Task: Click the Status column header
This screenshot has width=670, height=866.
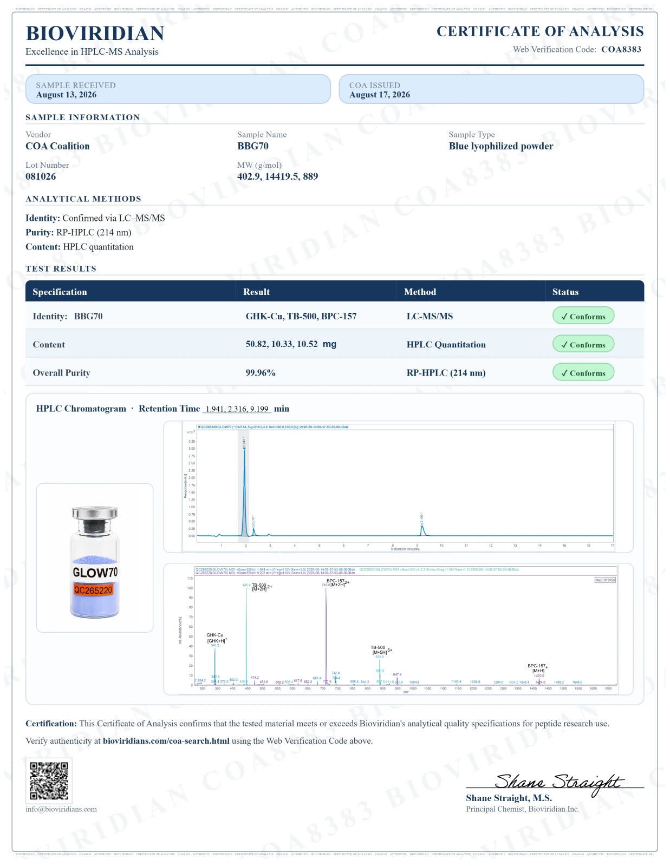Action: (x=565, y=292)
